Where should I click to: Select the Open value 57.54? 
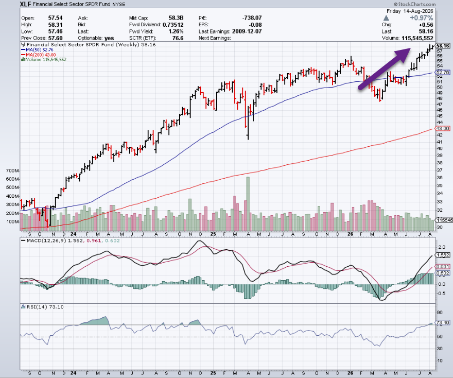(x=55, y=18)
